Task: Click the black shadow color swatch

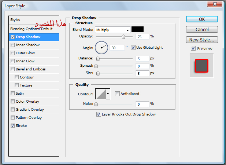Action: click(138, 30)
